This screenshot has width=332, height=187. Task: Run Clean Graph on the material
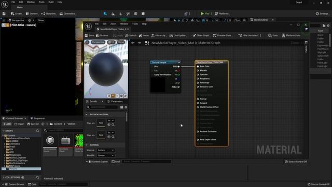click(201, 35)
